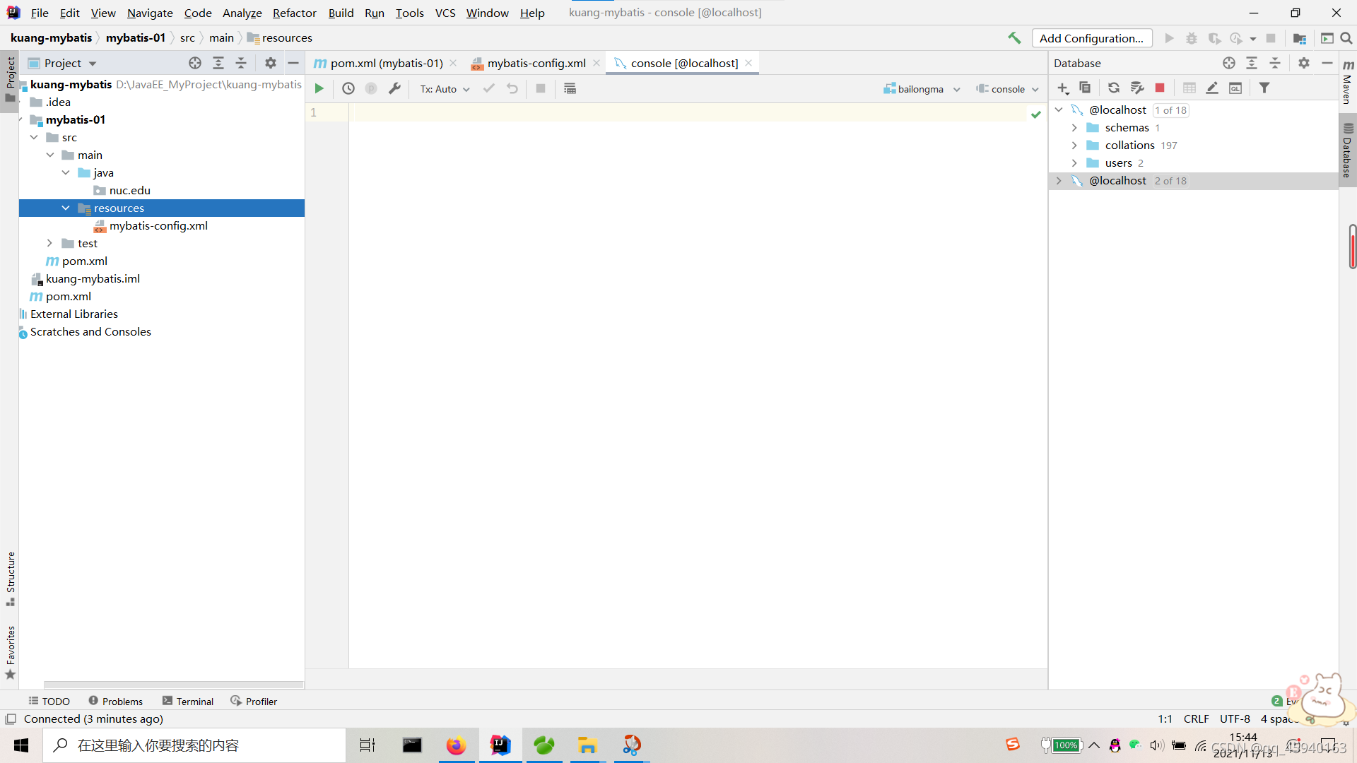The width and height of the screenshot is (1357, 763).
Task: Open data source properties icon
Action: 1136,88
